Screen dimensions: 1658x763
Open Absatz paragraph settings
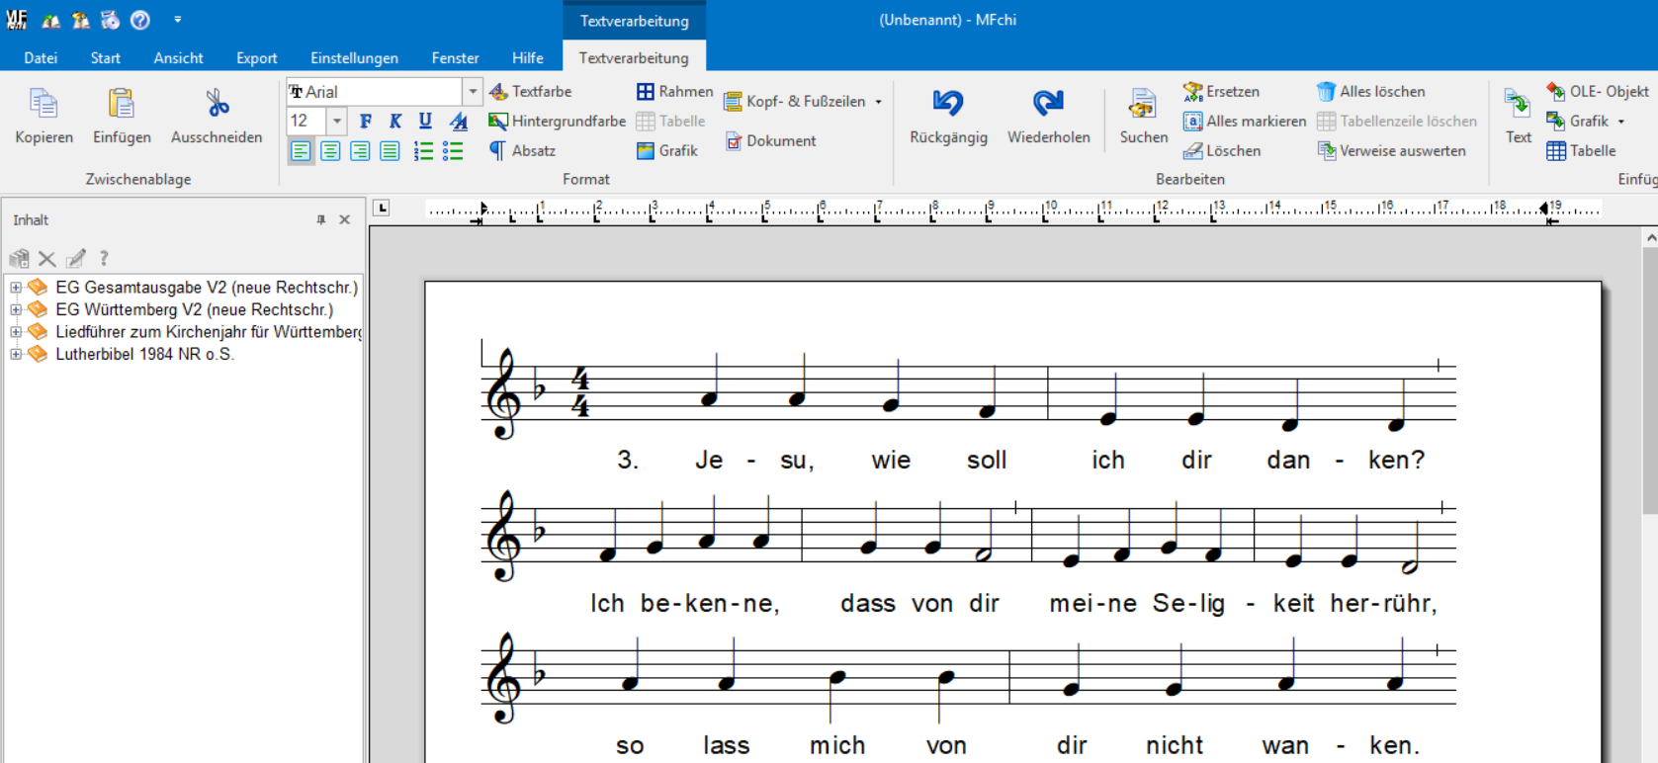click(522, 150)
